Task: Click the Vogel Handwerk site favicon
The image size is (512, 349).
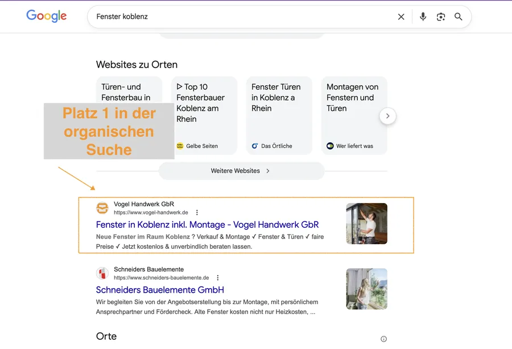Action: coord(102,208)
